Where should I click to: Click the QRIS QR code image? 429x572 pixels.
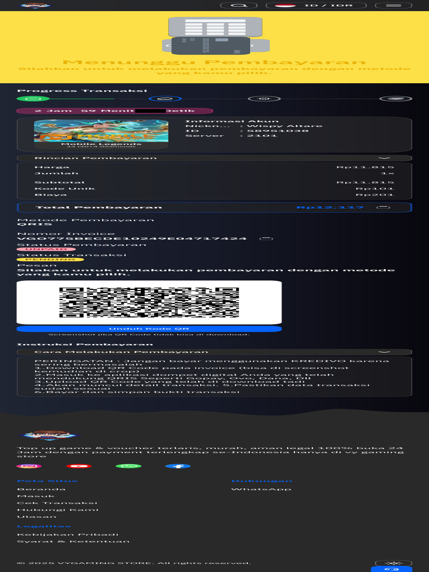point(149,302)
